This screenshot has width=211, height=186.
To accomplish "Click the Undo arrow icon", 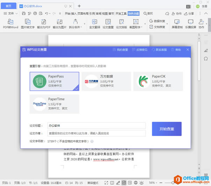I will pyautogui.click(x=47, y=13).
